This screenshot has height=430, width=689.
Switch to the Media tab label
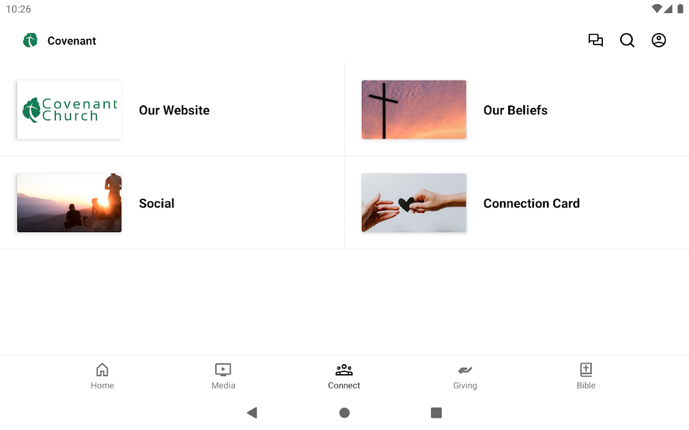tap(223, 385)
